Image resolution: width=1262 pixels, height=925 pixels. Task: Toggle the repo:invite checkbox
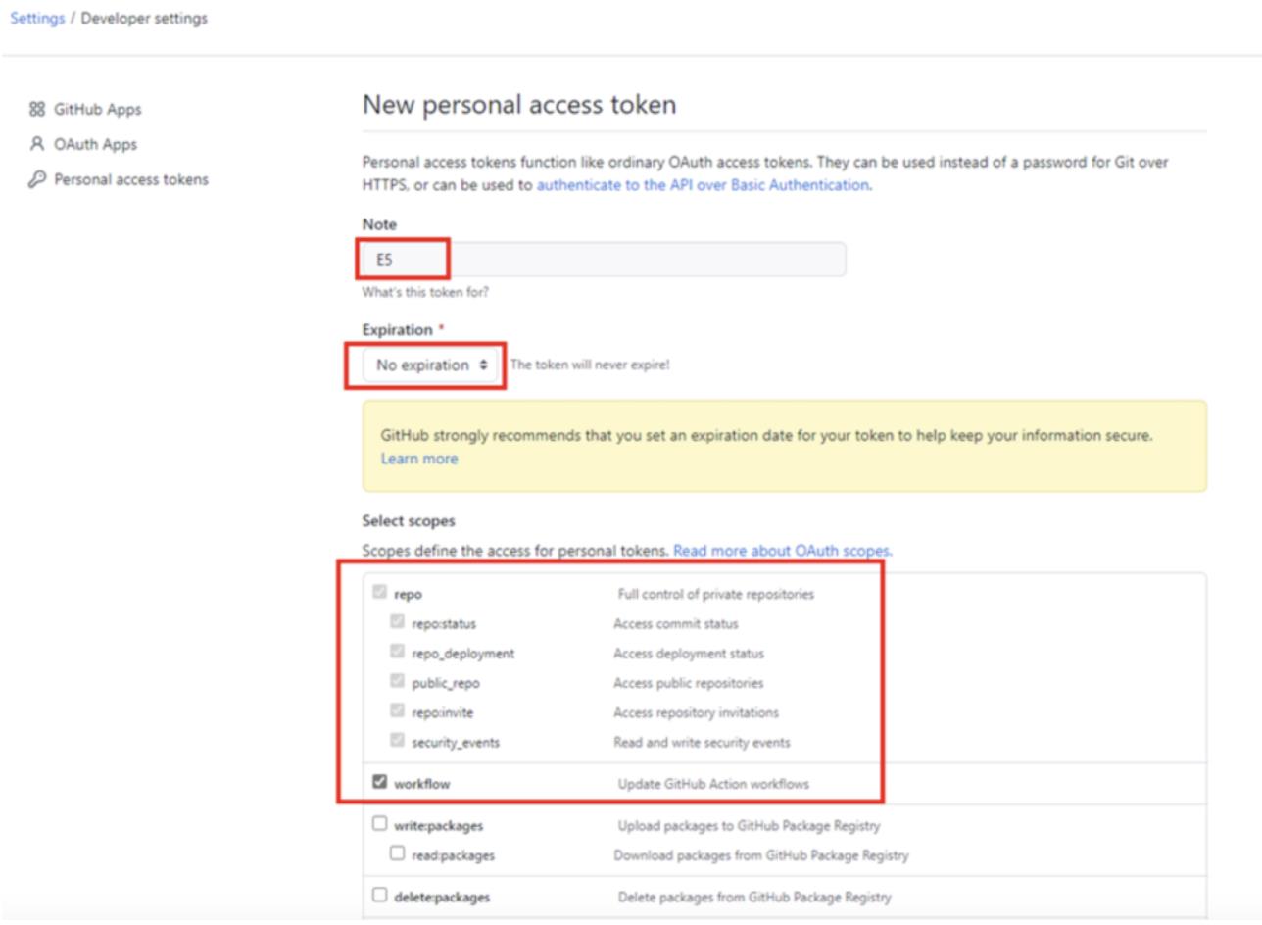(397, 710)
